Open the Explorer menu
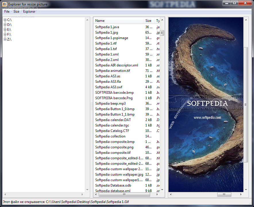254x207 pixels. [x=29, y=11]
